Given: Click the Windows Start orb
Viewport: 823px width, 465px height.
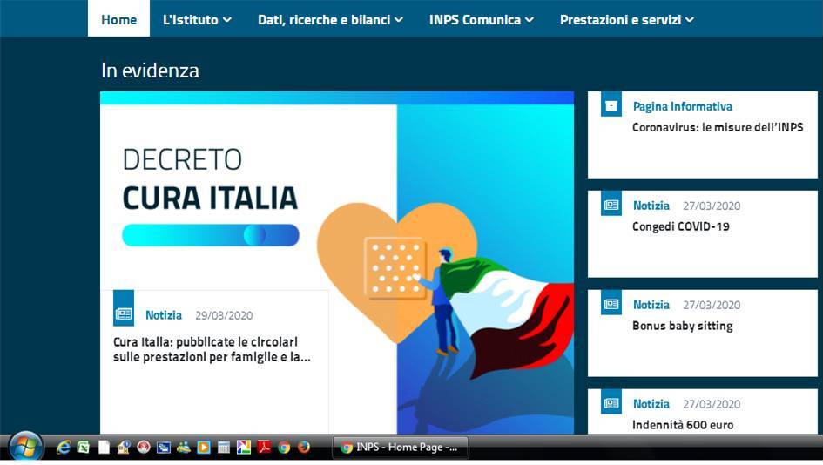Looking at the screenshot, I should [25, 446].
